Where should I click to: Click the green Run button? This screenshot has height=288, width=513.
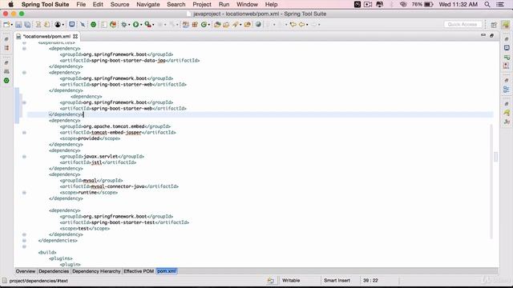click(135, 25)
